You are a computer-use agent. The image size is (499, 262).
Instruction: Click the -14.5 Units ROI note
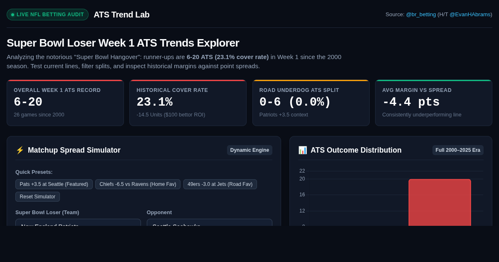pos(171,115)
